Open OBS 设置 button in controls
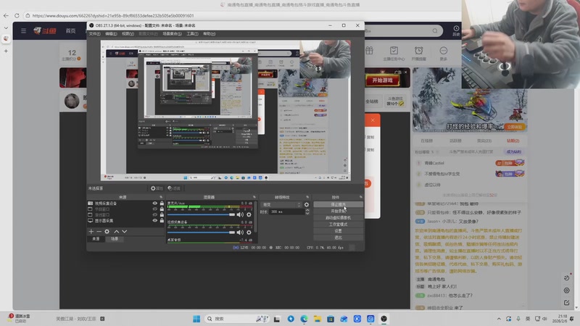The width and height of the screenshot is (580, 326). pos(338,231)
